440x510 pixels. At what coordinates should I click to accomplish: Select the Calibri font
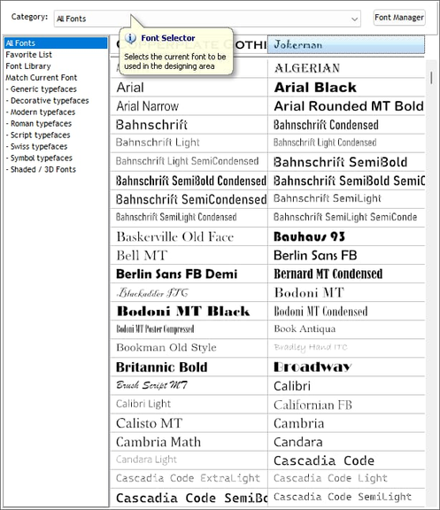point(346,386)
